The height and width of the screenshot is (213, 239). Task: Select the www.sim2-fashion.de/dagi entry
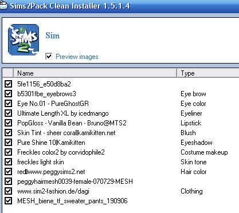coord(53,191)
